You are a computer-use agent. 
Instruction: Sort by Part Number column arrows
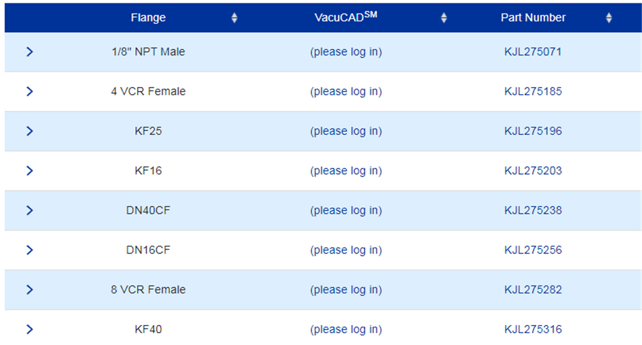pos(609,18)
